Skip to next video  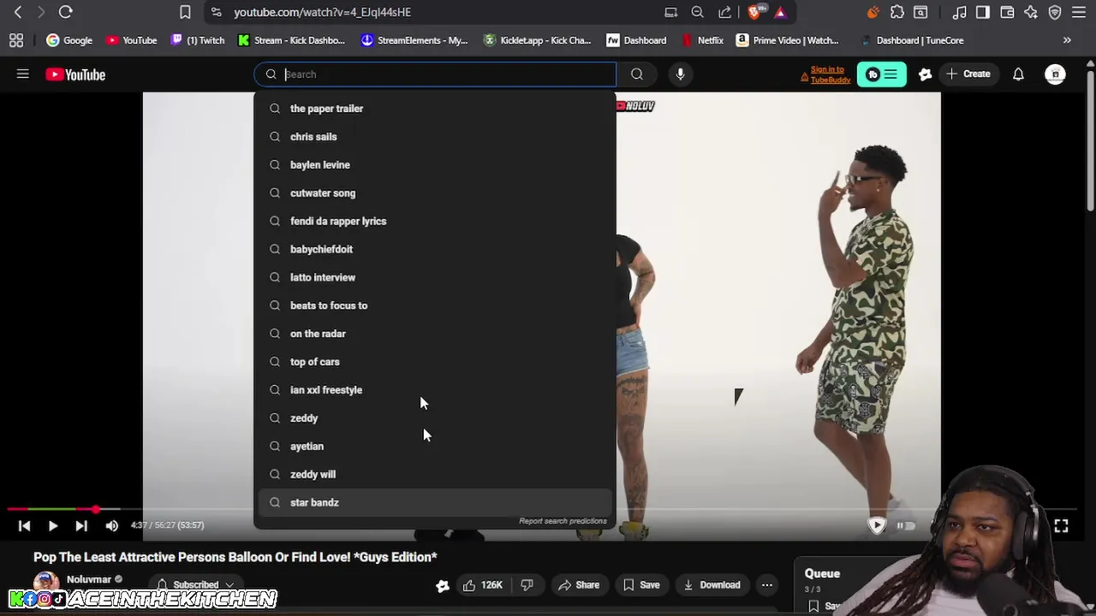tap(81, 525)
